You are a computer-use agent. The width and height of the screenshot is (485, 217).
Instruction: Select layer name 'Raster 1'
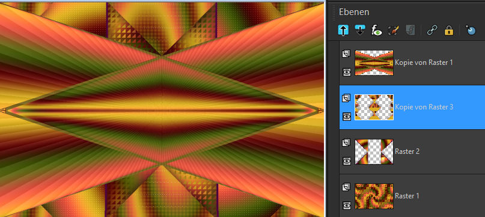(407, 195)
